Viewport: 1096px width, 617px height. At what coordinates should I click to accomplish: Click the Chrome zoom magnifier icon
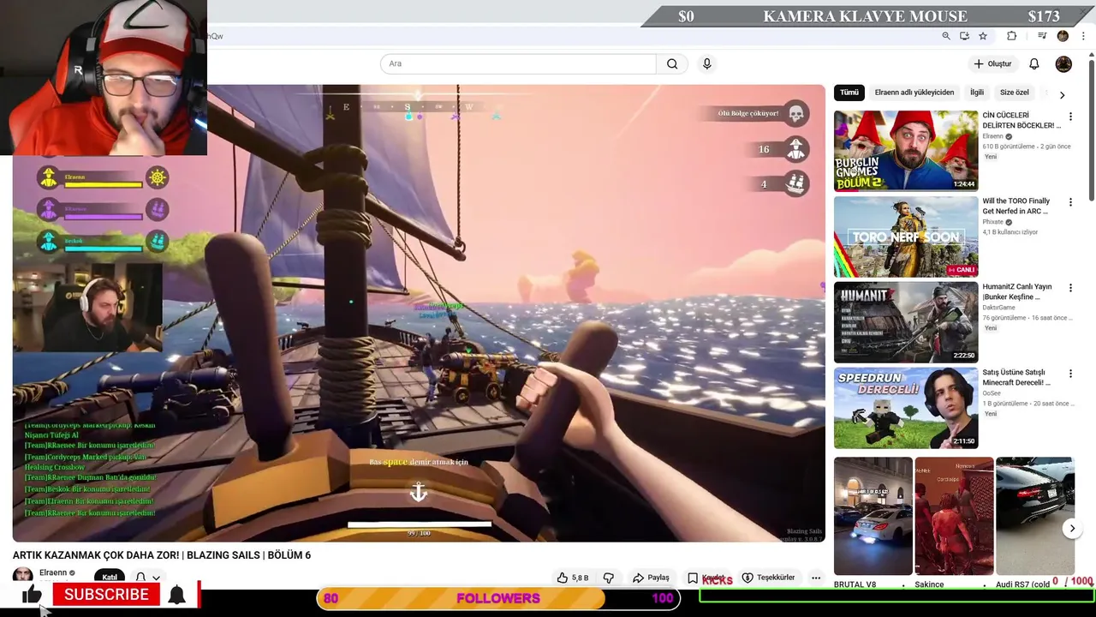946,36
